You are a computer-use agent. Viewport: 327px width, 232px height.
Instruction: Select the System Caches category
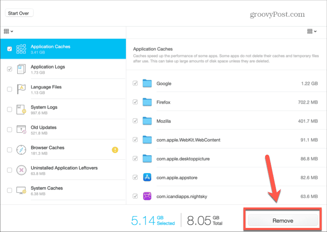[x=63, y=190]
